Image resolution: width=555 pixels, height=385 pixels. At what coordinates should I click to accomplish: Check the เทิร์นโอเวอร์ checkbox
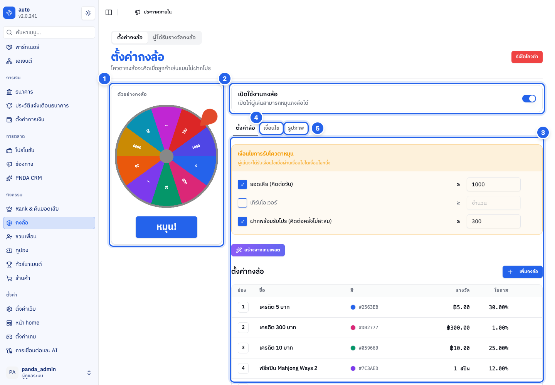[x=242, y=203]
